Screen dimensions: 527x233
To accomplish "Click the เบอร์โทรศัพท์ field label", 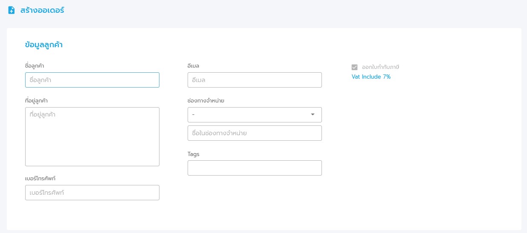I will [41, 178].
